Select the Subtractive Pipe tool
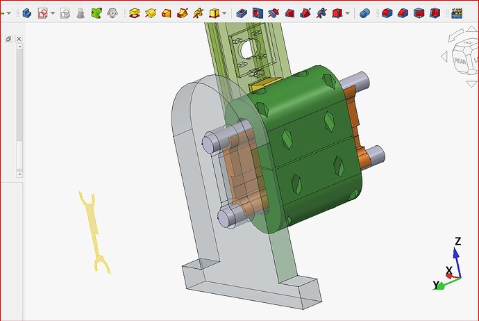 pos(305,13)
